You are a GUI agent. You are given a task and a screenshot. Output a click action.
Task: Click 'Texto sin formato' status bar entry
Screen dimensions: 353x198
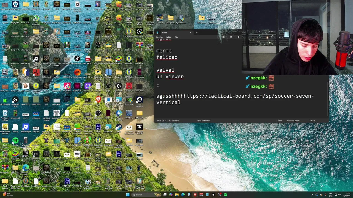click(x=204, y=121)
